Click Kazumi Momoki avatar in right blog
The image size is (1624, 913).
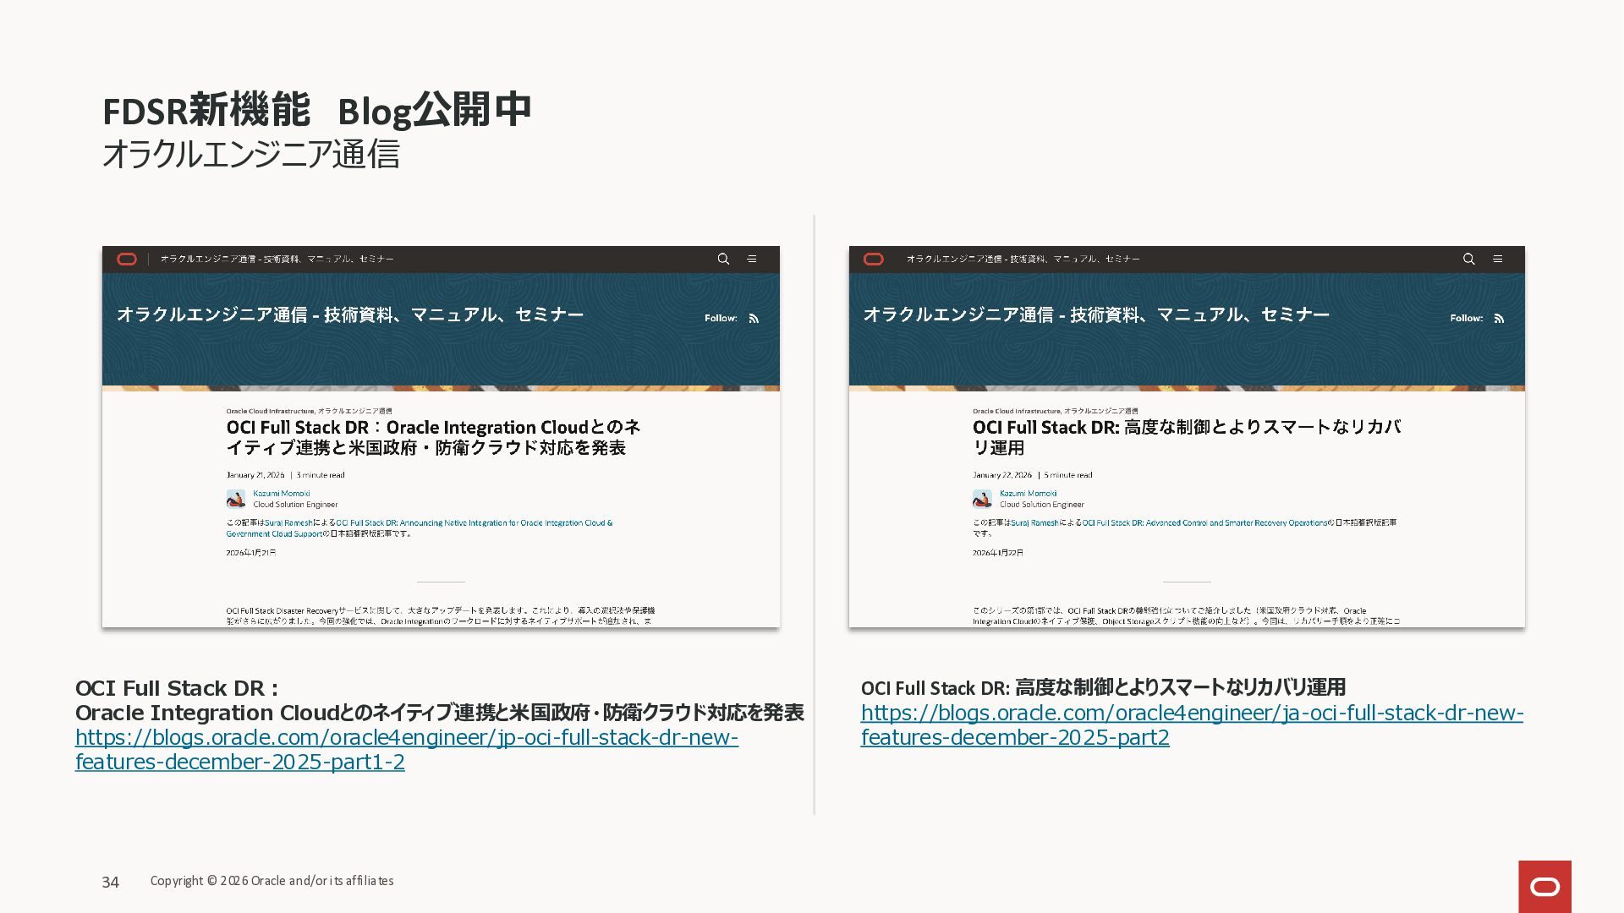982,499
